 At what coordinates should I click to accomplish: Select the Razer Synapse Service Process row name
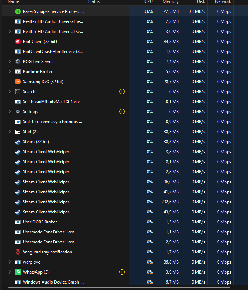click(53, 11)
